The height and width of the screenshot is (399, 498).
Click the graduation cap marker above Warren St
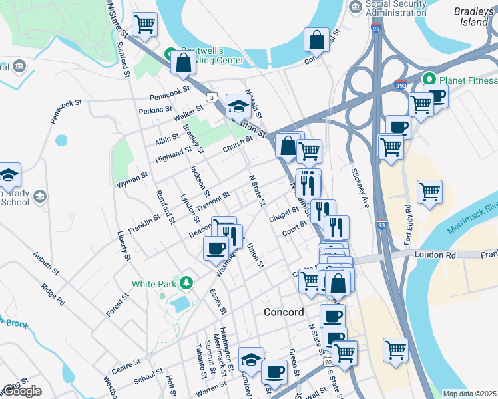(x=251, y=360)
